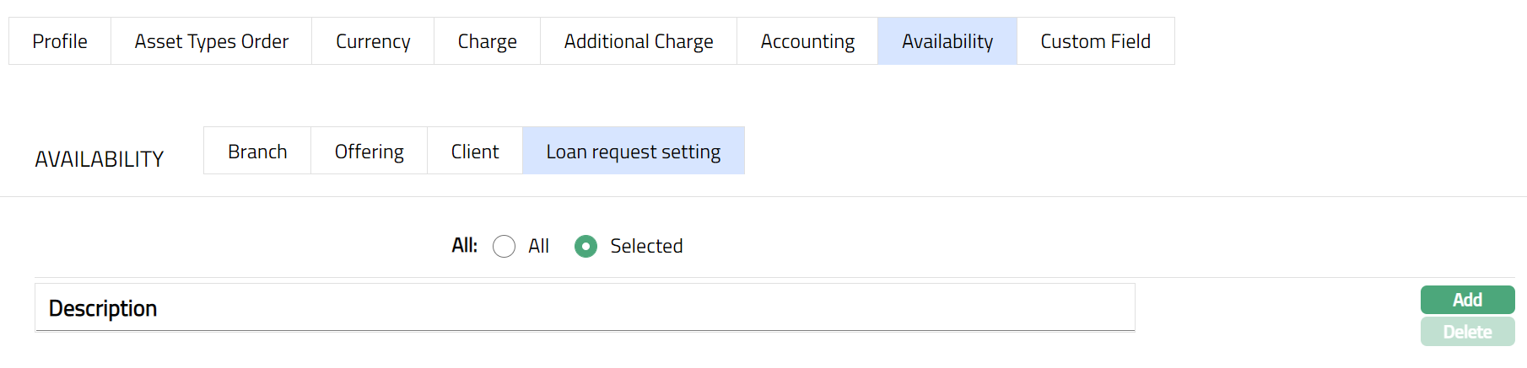Open the Client sub-tab

point(475,152)
